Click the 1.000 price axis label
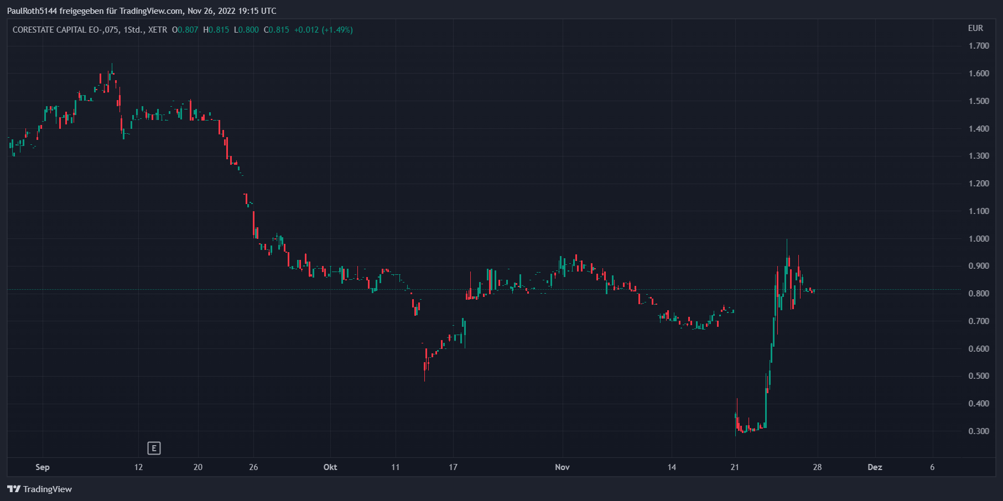This screenshot has width=1003, height=501. tap(979, 239)
